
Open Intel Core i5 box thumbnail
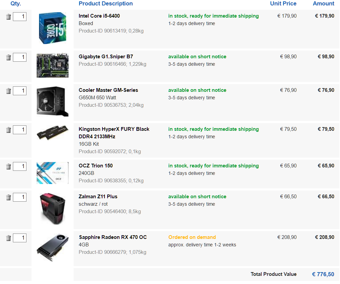[53, 28]
